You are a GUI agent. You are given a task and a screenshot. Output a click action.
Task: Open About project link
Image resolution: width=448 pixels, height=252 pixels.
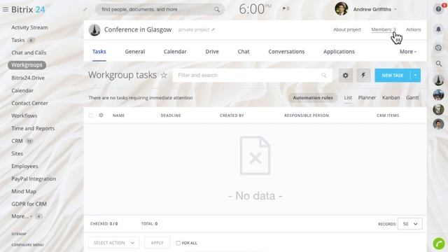347,29
